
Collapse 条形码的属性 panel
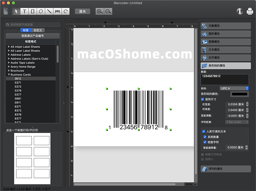coord(226,66)
